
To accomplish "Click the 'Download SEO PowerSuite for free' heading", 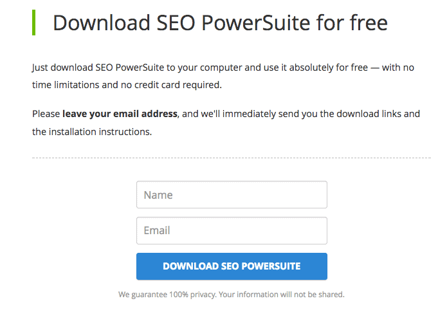I will 220,23.
